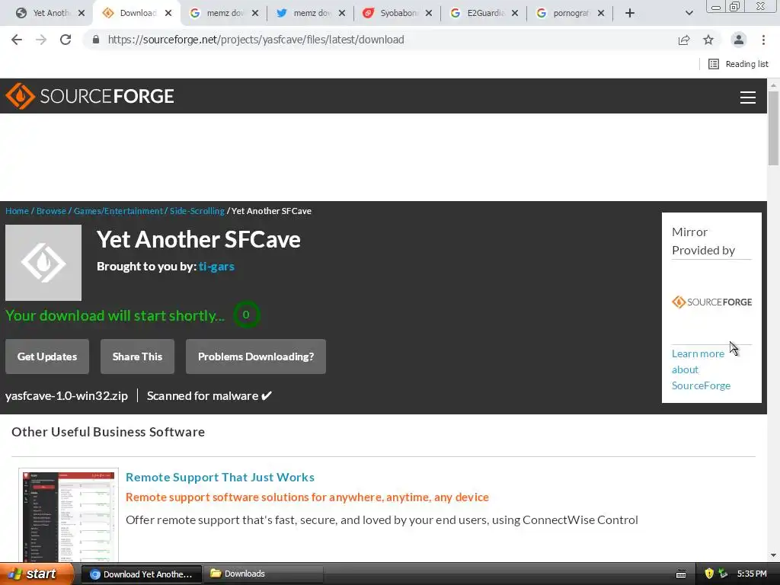Click the network connection tray icon
780x585 pixels.
[x=723, y=574]
